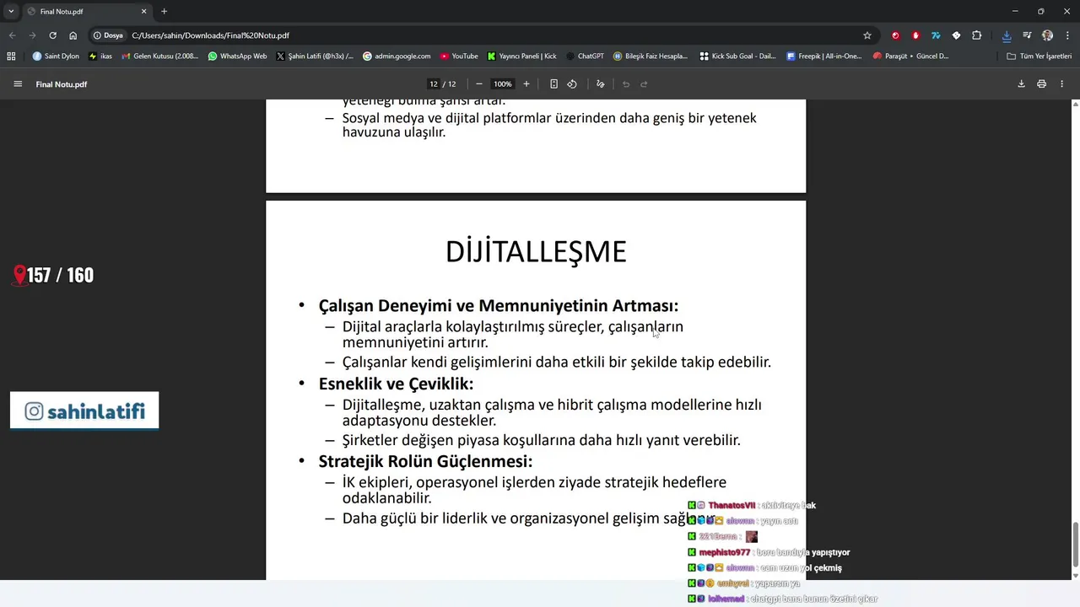Zoom out the PDF with minus button
The image size is (1080, 607).
[479, 84]
